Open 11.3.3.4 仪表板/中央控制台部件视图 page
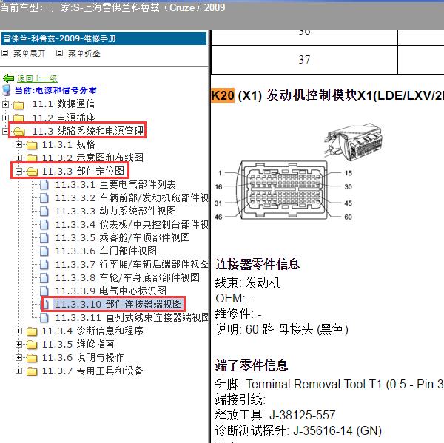The width and height of the screenshot is (444, 443). tap(132, 225)
